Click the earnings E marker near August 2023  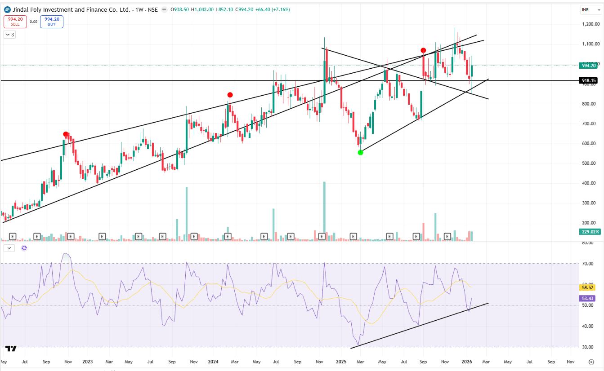click(163, 236)
